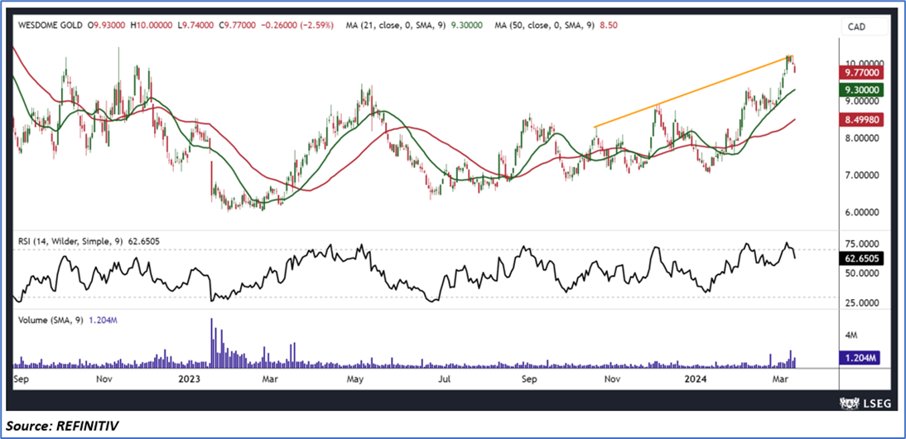Click the tallest volume bar in early 2023
The width and height of the screenshot is (906, 439).
pos(211,343)
